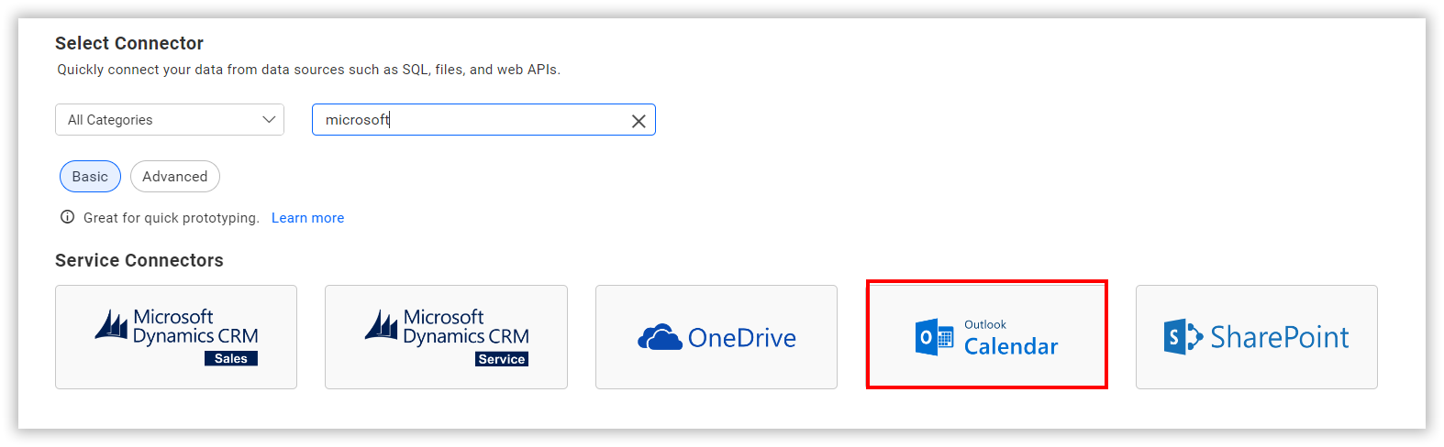
Task: Select the Basic connector mode
Action: pyautogui.click(x=90, y=177)
